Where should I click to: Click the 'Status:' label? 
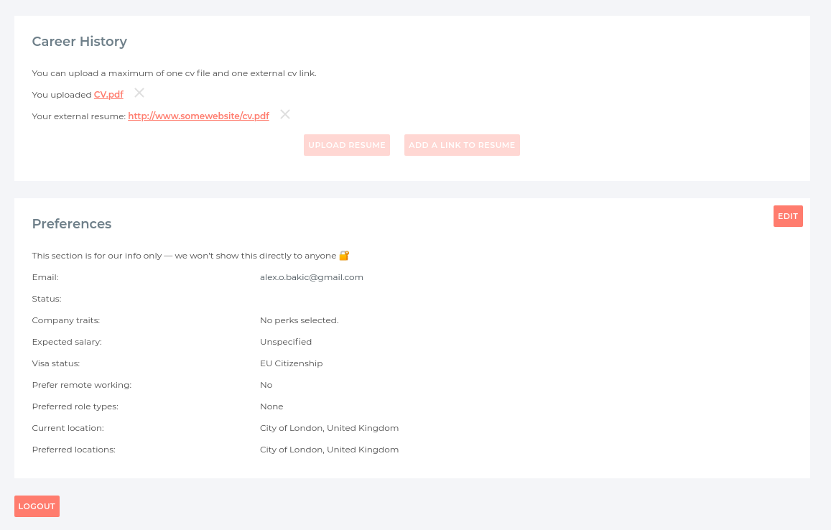click(47, 299)
